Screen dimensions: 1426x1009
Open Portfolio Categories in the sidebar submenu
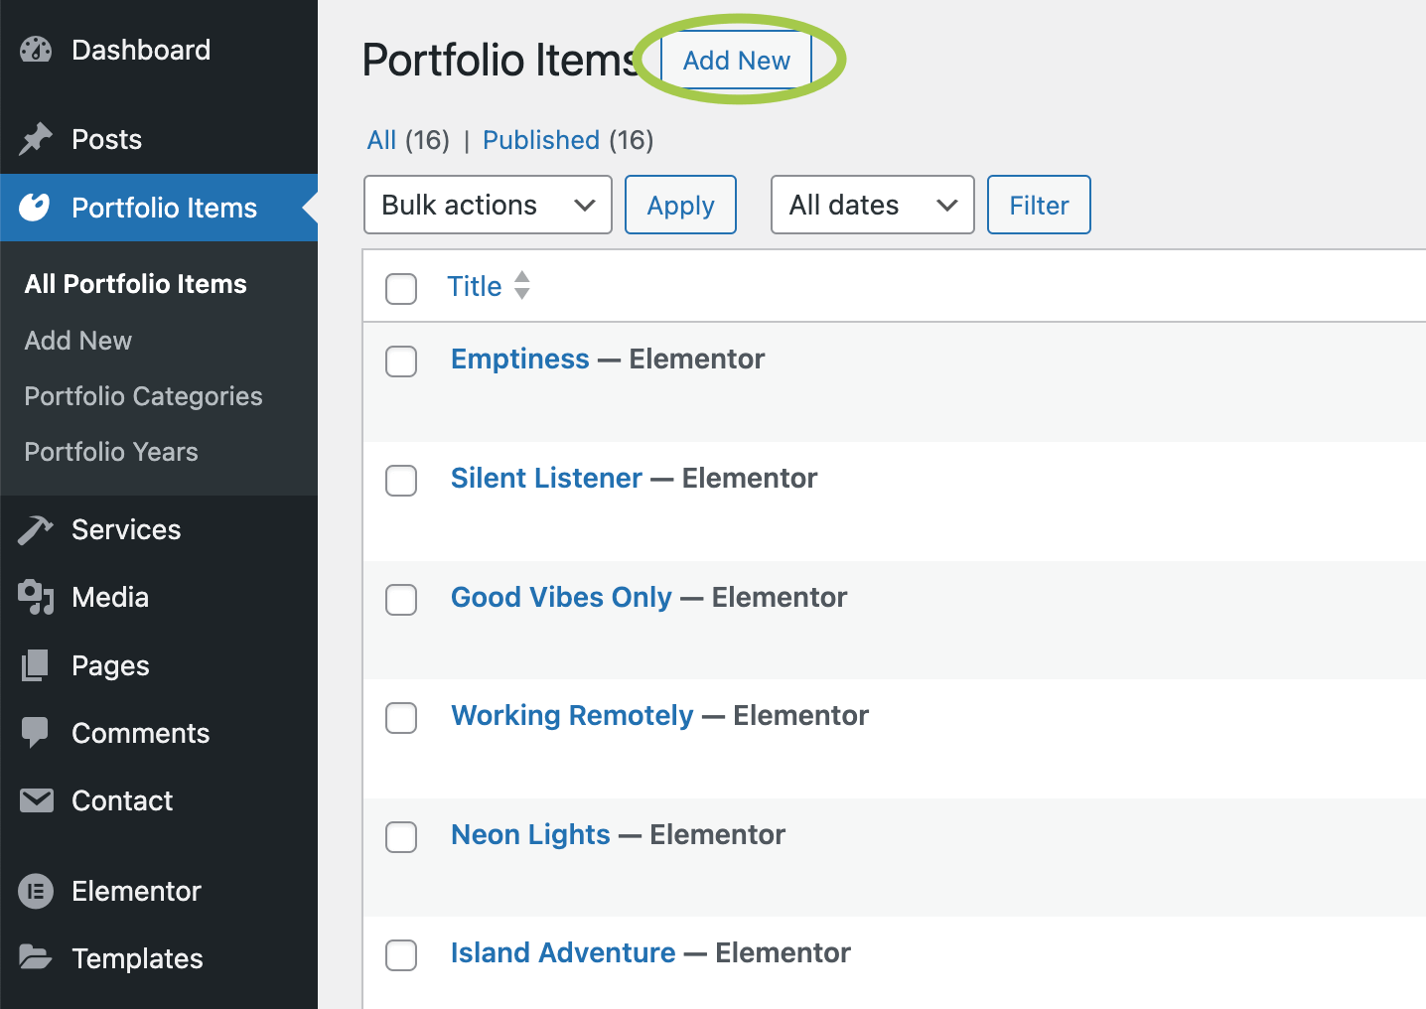click(144, 396)
